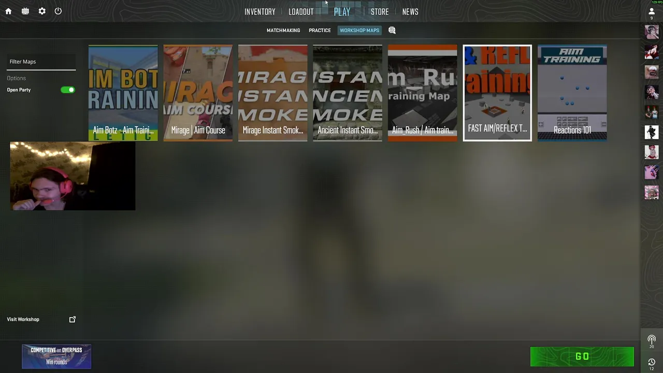Click the broadcast antenna icon
This screenshot has width=663, height=373.
click(x=652, y=339)
